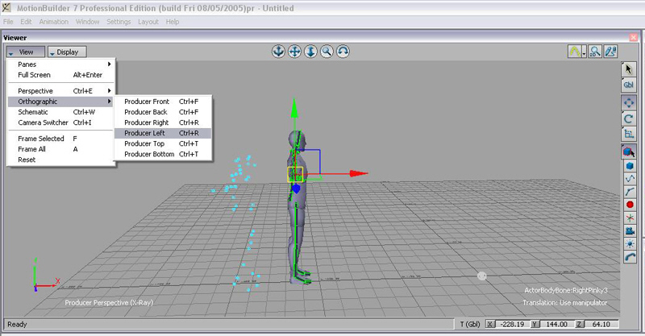Activate the Rotate tool
645x336 pixels.
click(x=629, y=118)
